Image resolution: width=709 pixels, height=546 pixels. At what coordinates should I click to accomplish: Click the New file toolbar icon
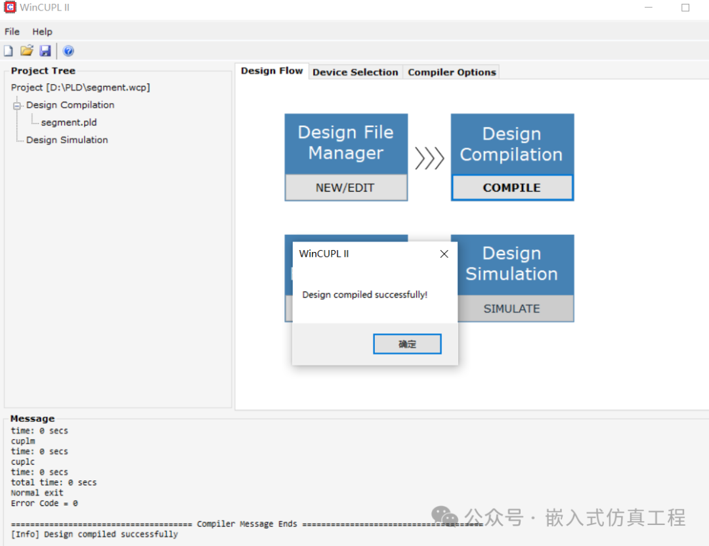point(8,51)
